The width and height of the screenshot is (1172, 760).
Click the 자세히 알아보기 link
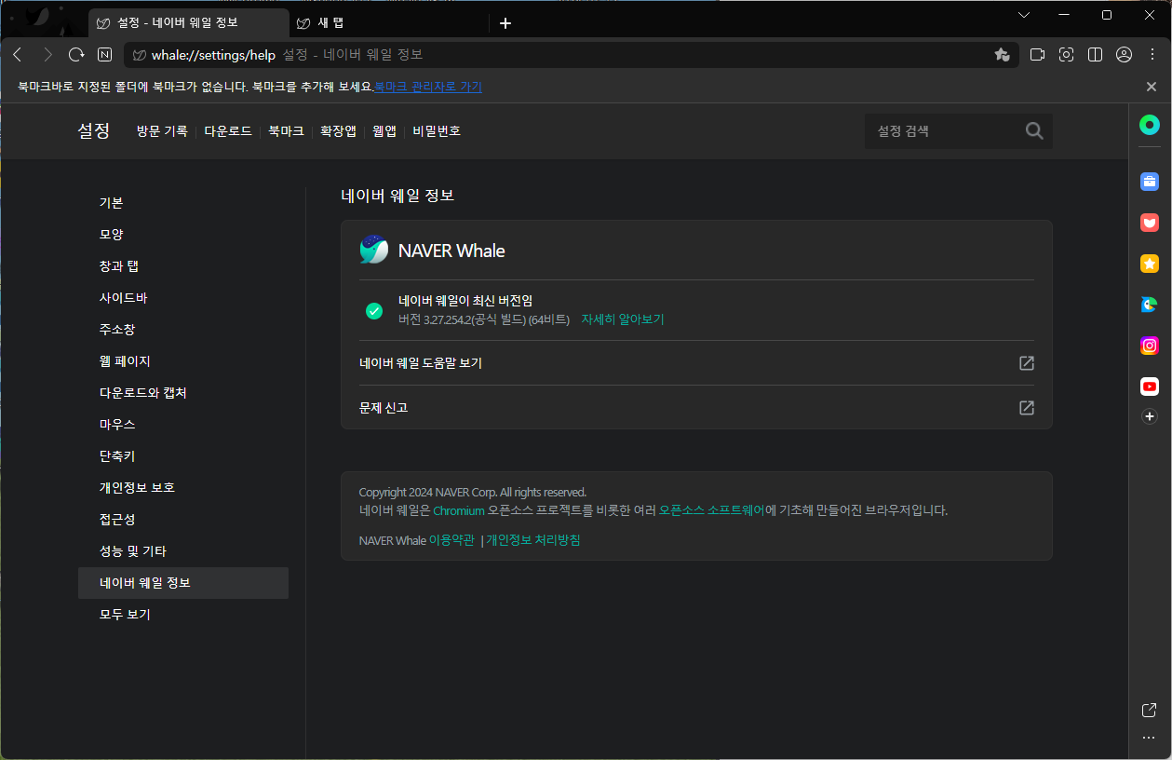point(623,319)
